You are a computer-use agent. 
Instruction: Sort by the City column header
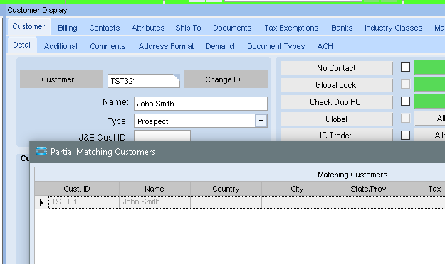click(x=297, y=189)
